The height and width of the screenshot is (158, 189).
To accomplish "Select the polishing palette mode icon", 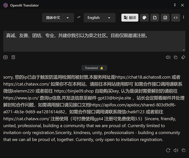I will pyautogui.click(x=144, y=18).
